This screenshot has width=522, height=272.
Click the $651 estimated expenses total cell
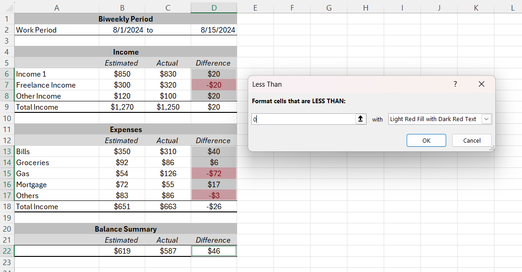click(122, 206)
